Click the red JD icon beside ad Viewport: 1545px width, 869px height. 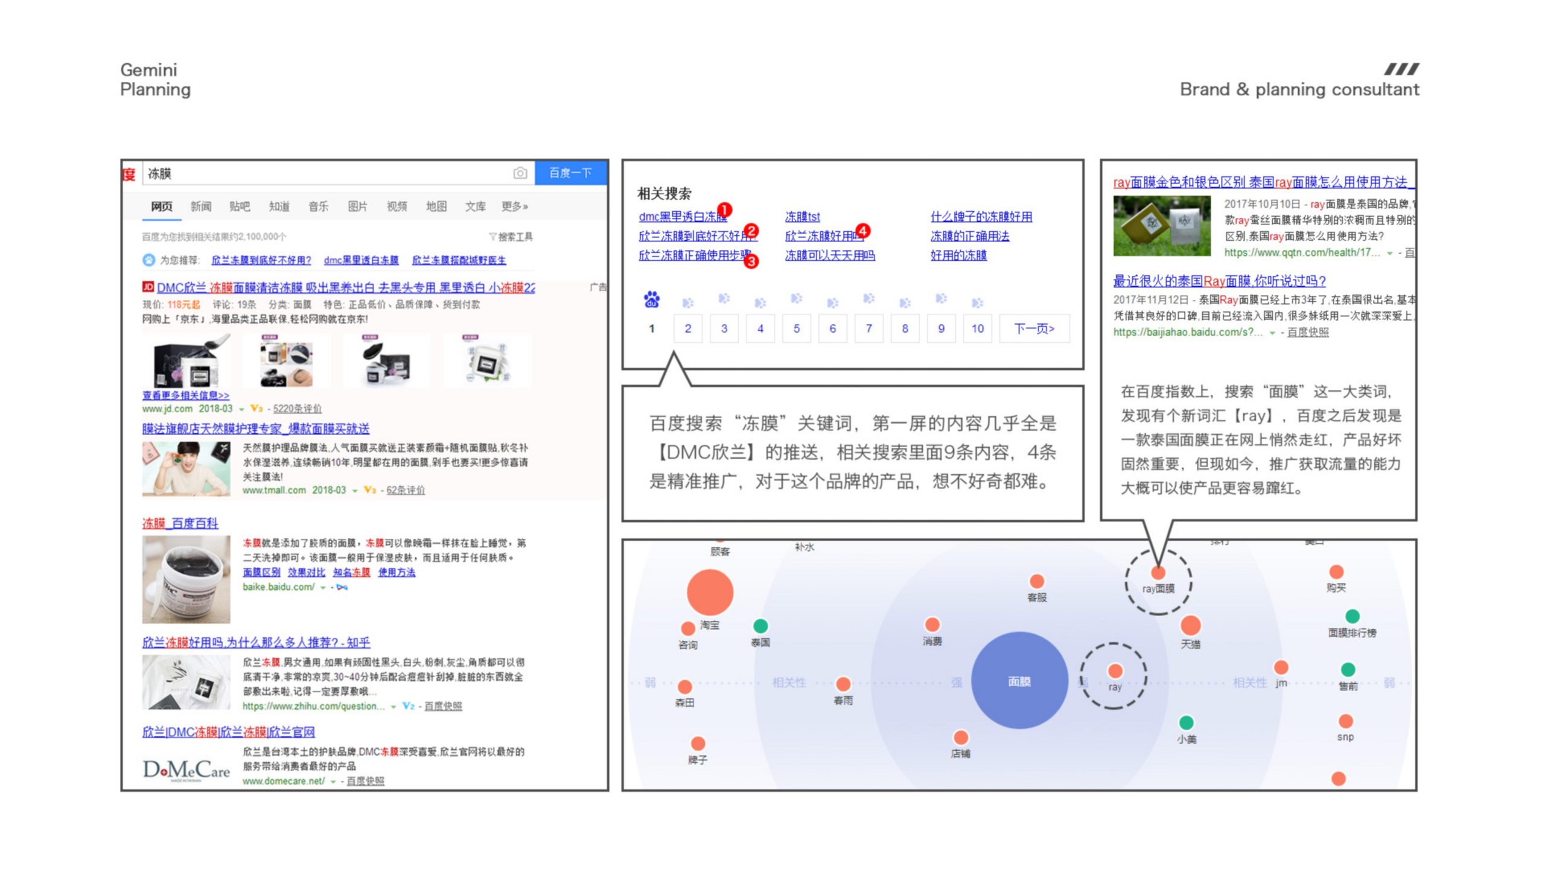point(148,287)
